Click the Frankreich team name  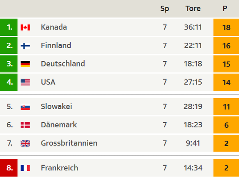click(x=60, y=168)
